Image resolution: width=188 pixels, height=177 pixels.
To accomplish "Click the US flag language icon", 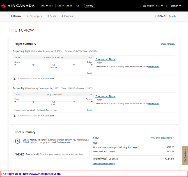I will pos(144,6).
